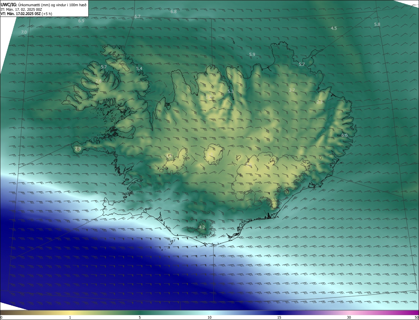Click the 2.3 value label

pyautogui.click(x=319, y=102)
